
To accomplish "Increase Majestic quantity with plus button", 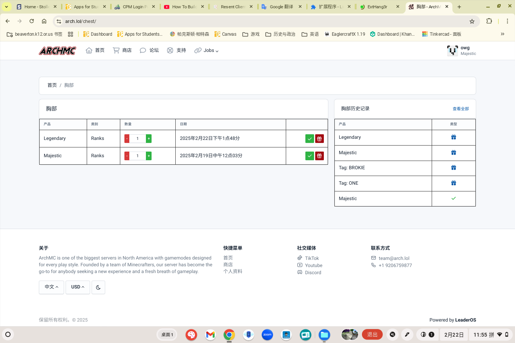I will (149, 156).
